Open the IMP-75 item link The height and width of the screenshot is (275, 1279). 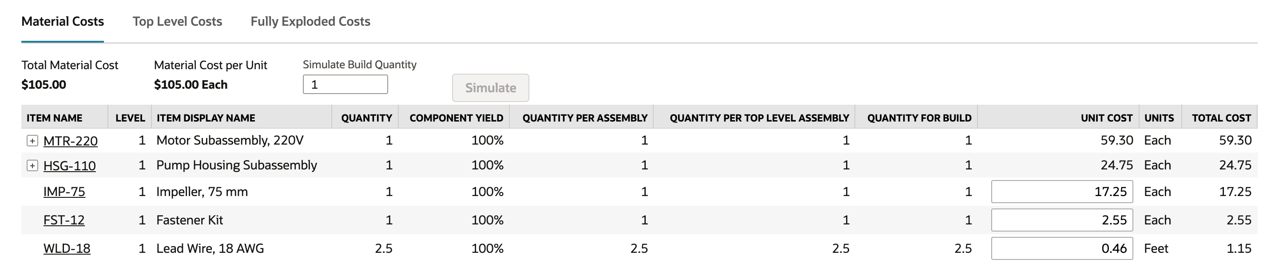(x=64, y=192)
